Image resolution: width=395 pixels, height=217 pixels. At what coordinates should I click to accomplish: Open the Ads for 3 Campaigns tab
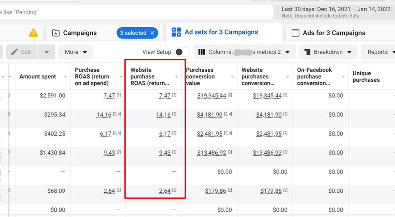tap(334, 33)
